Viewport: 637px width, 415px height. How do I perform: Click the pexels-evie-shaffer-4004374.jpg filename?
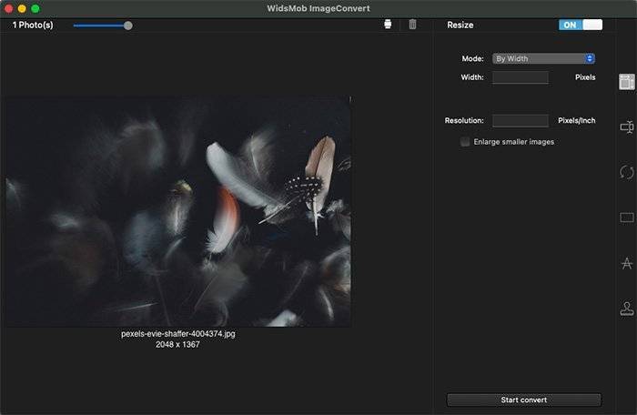(x=177, y=333)
